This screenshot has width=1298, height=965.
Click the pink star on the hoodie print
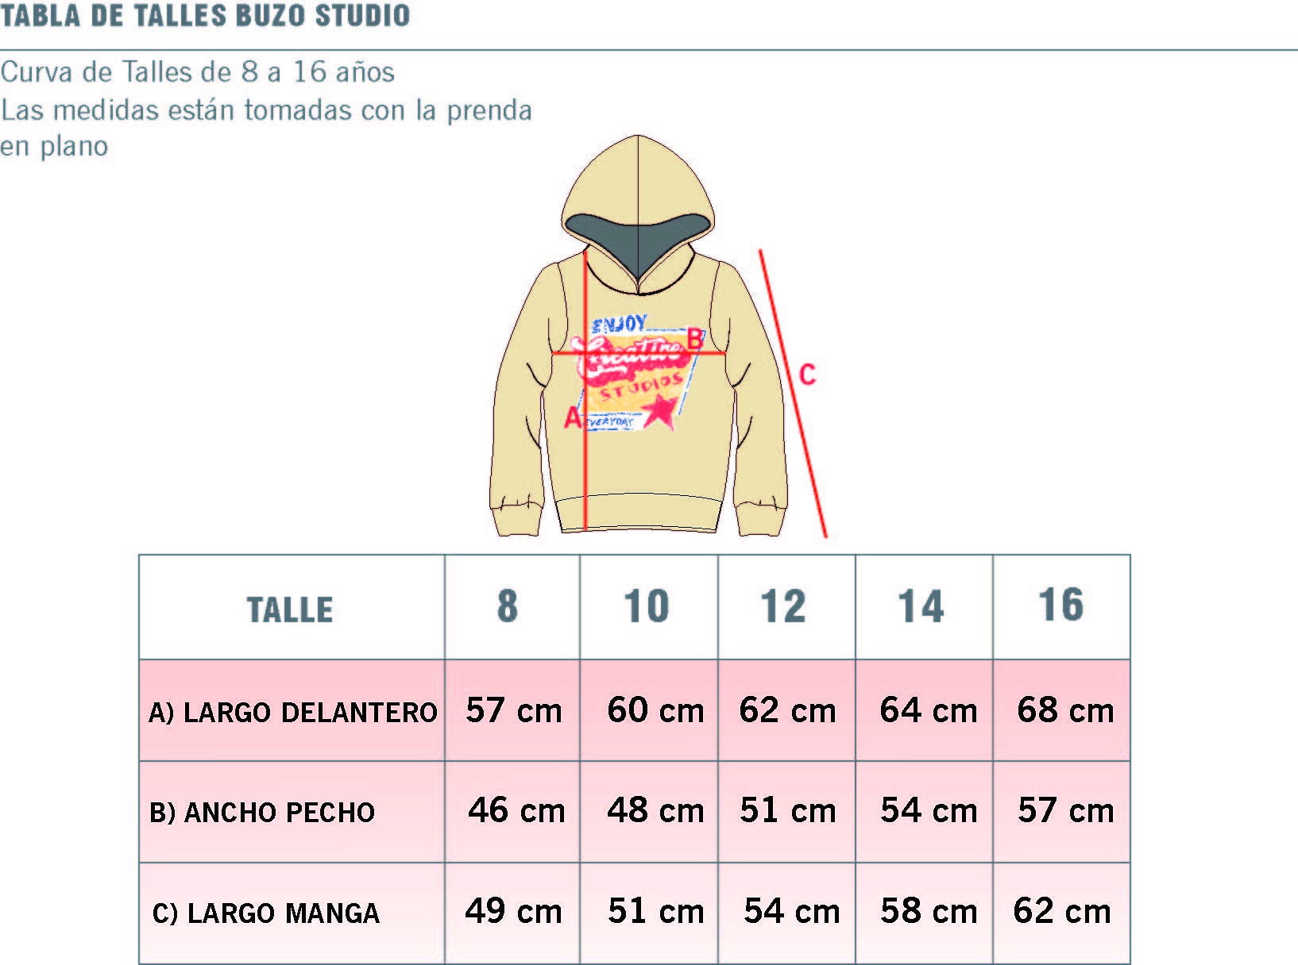[x=661, y=410]
